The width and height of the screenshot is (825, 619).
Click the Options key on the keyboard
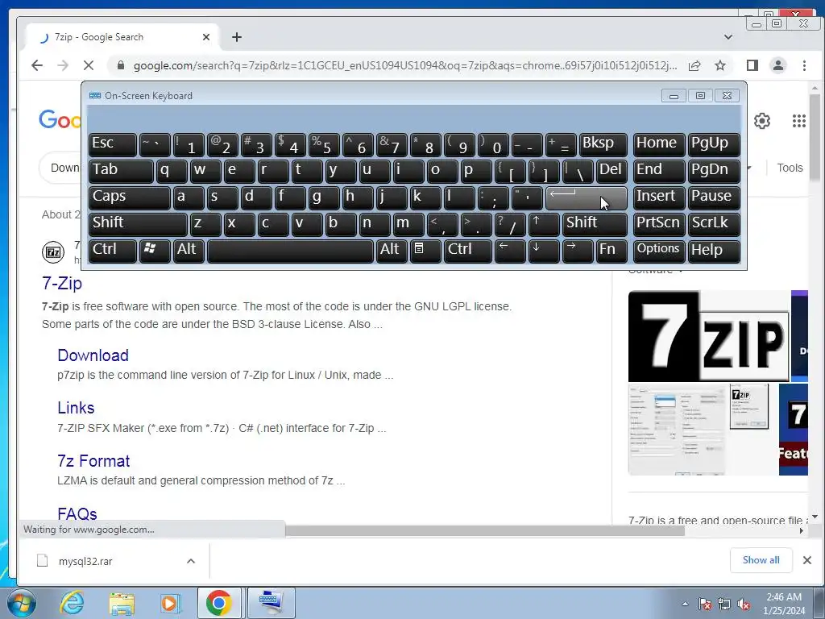pos(659,251)
